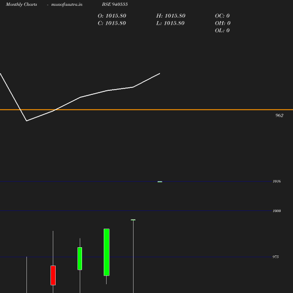Click the tallest green candlestick body
The height and width of the screenshot is (293, 293).
[107, 252]
